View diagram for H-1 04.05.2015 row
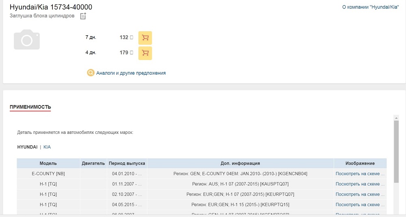This screenshot has width=406, height=217. click(x=359, y=204)
